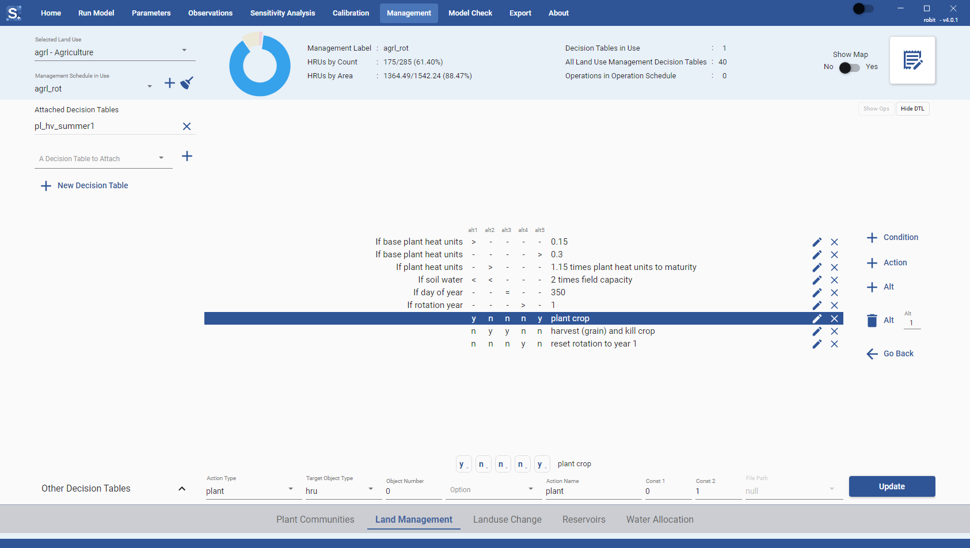
Task: Open the notes edit icon button
Action: pos(912,60)
